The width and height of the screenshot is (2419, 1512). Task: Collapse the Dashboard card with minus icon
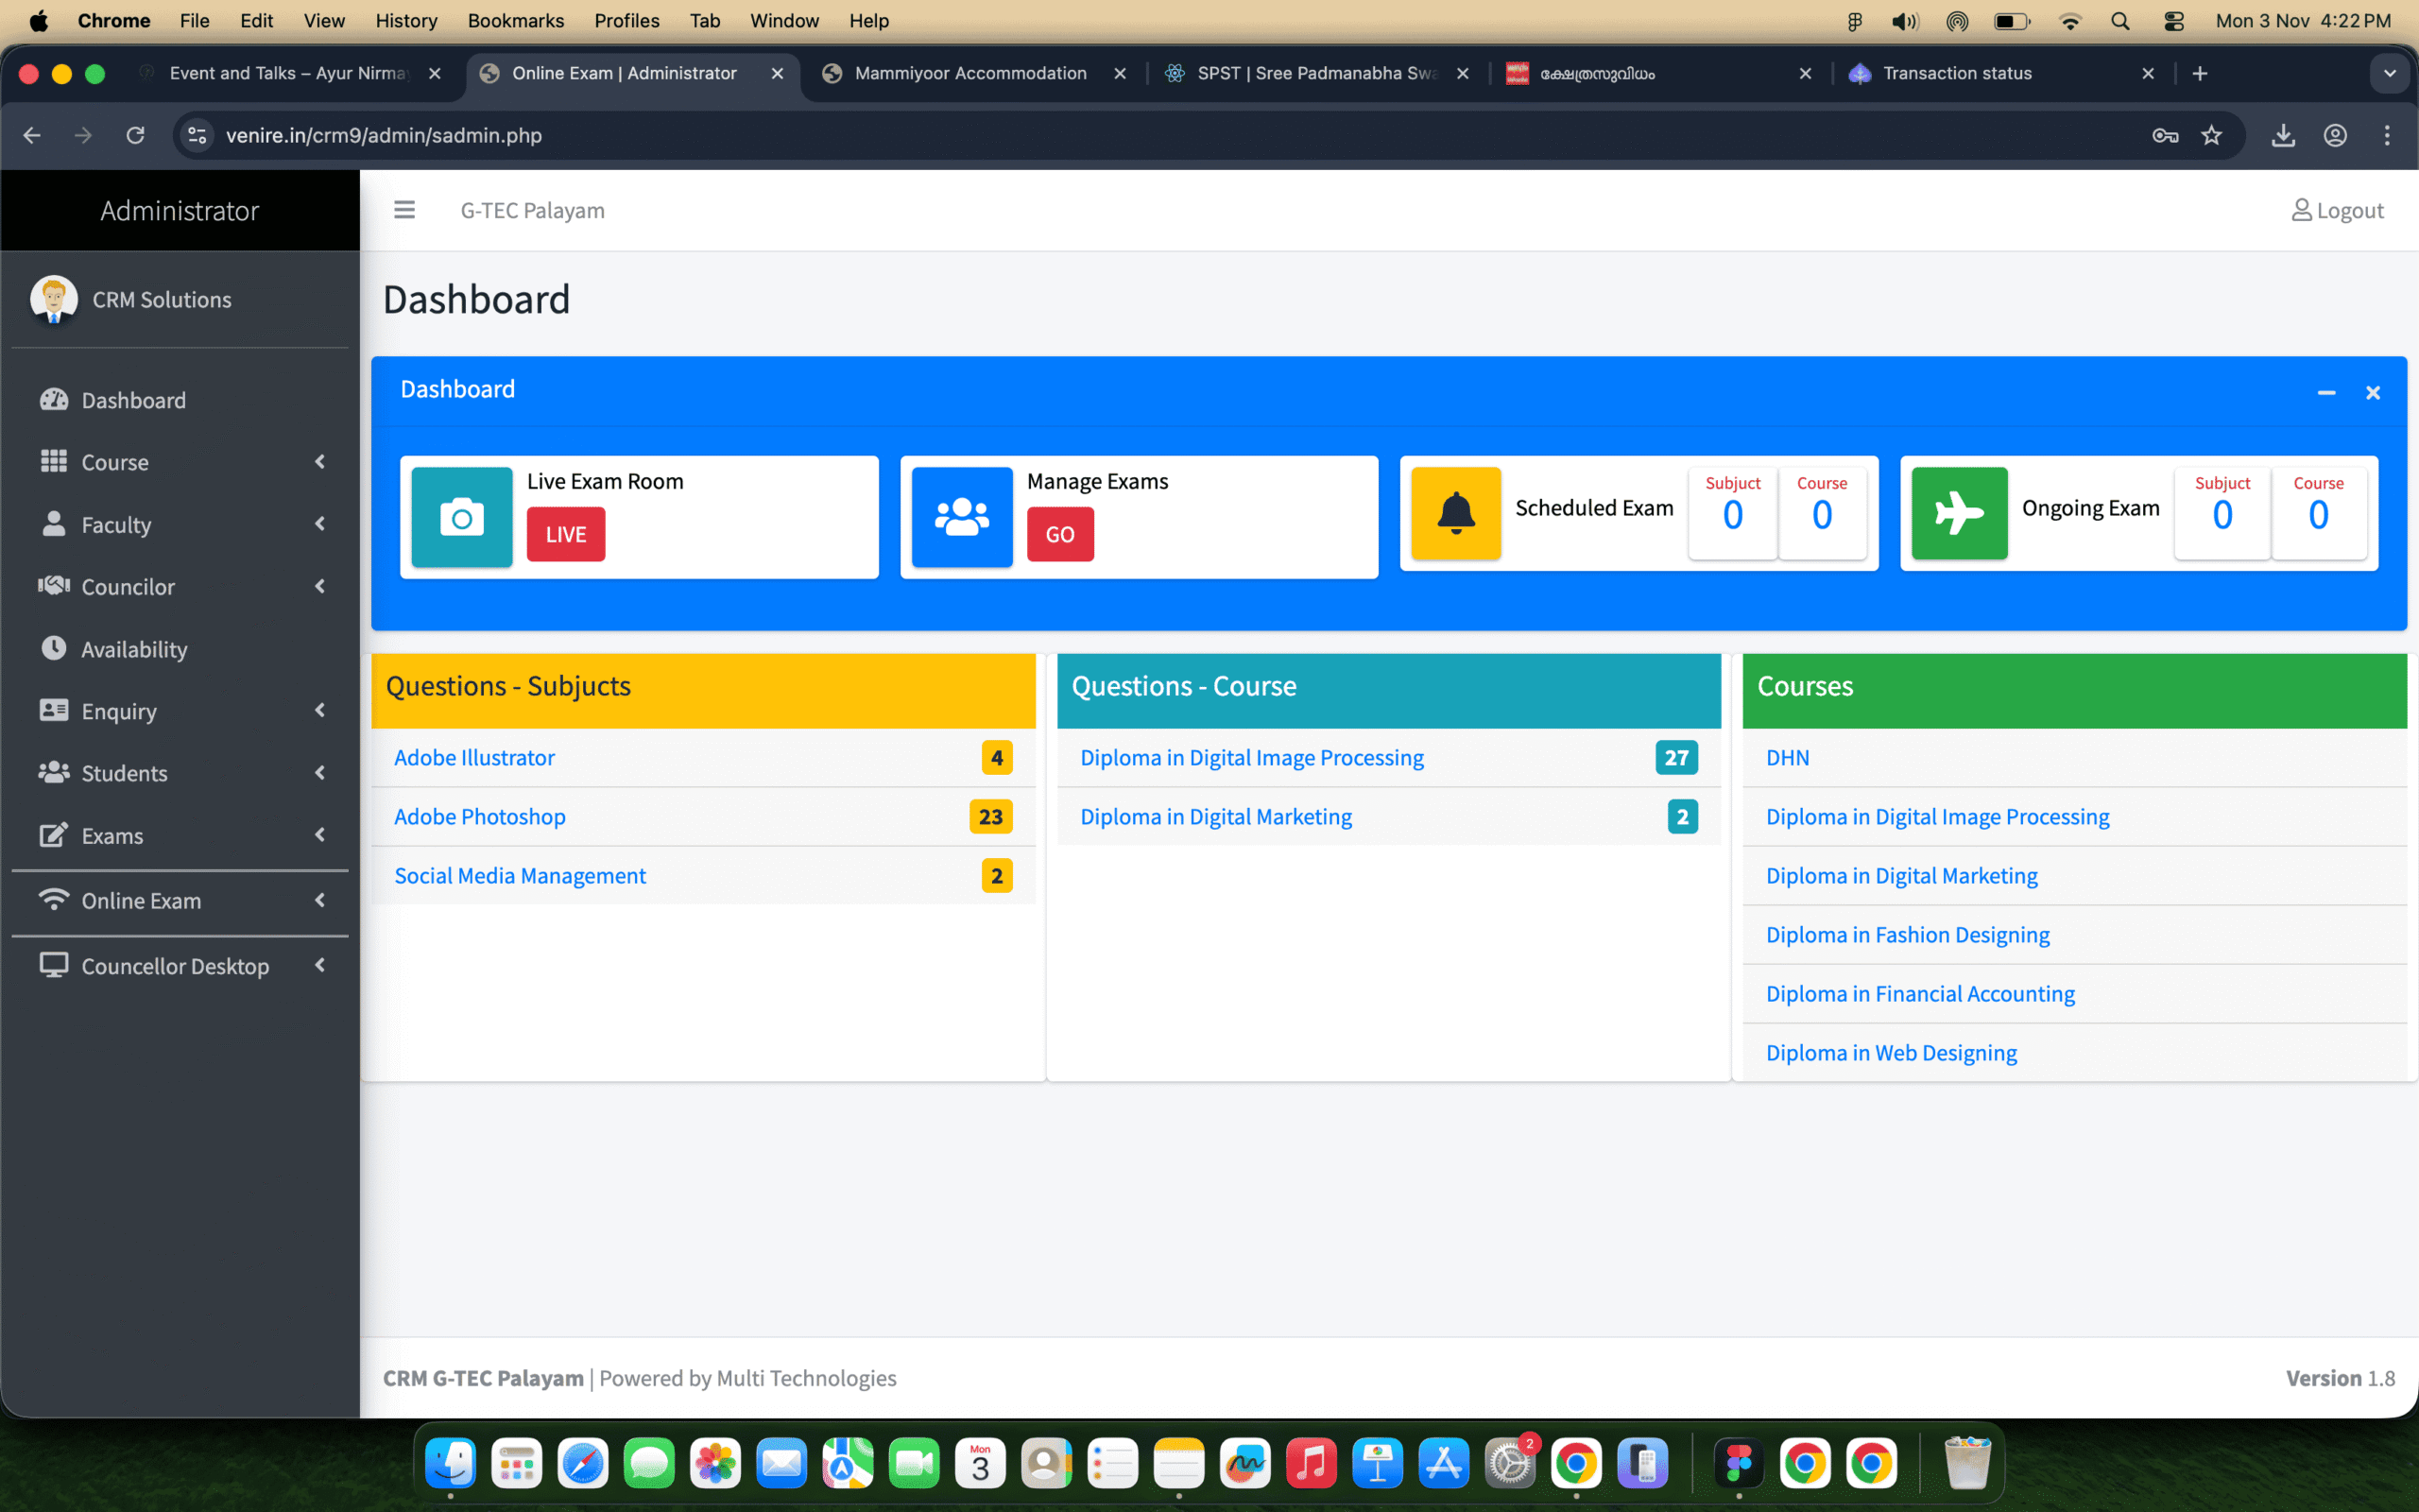click(x=2326, y=393)
